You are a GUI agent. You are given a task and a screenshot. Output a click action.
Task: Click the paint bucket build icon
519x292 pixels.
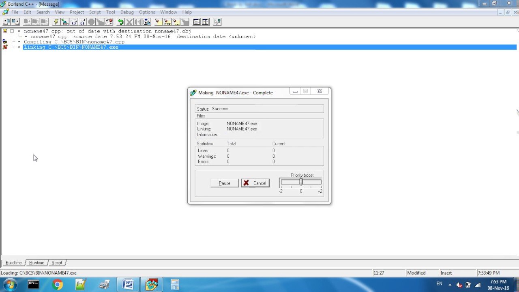65,22
